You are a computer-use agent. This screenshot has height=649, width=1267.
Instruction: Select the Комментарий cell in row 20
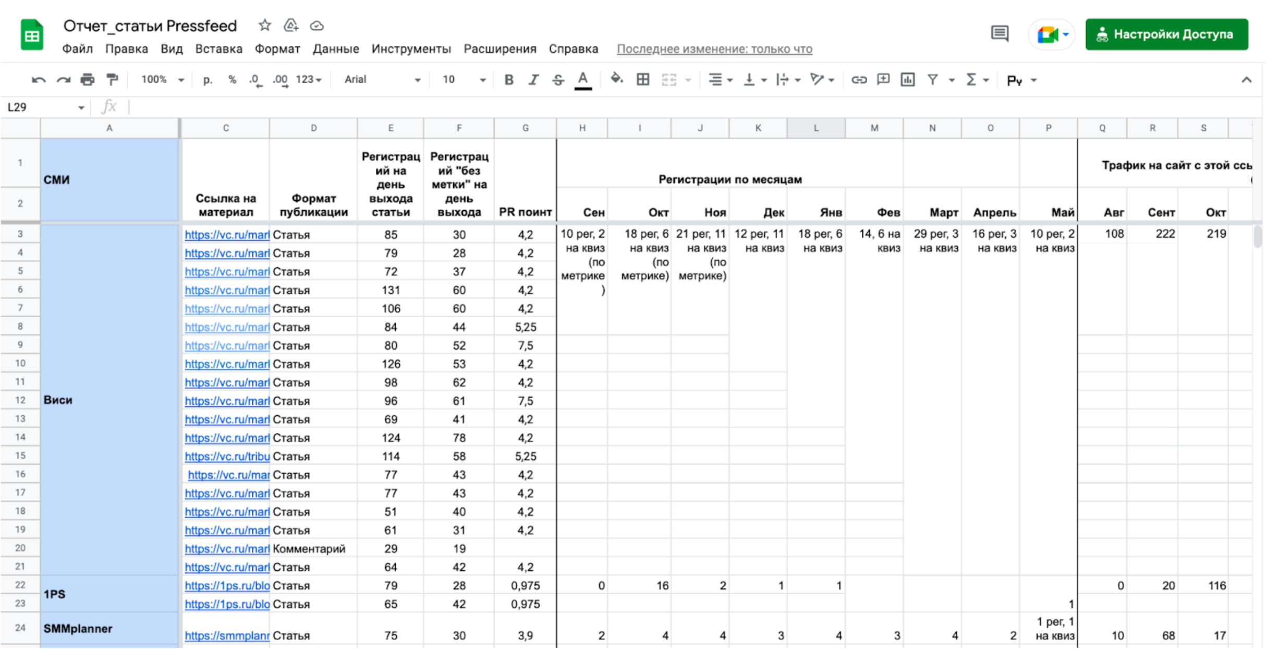[313, 548]
